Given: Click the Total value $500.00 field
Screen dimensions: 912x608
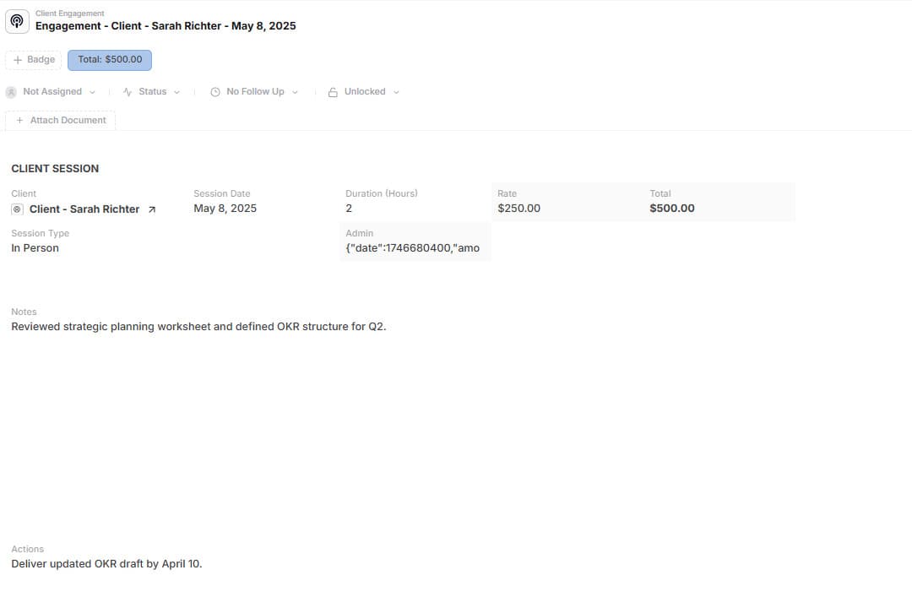Looking at the screenshot, I should click(672, 209).
